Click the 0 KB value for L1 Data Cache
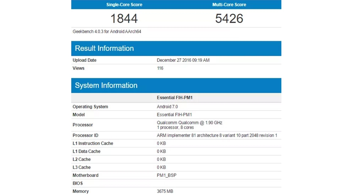 point(161,151)
